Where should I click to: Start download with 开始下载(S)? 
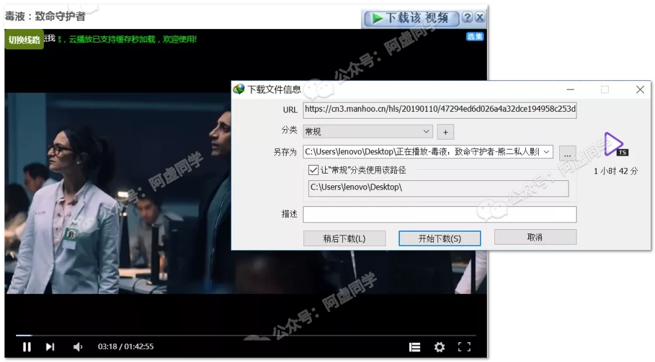click(x=439, y=238)
